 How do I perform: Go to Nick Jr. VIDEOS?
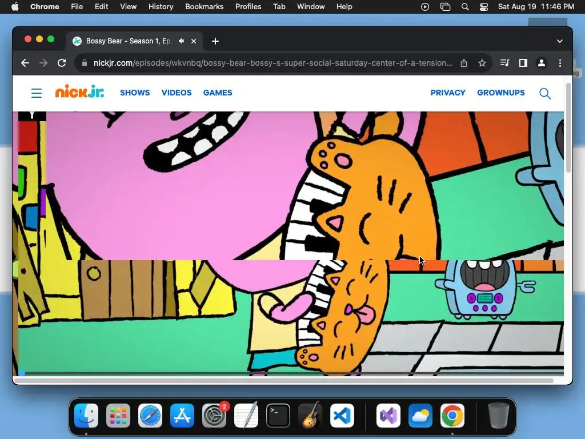pos(177,93)
